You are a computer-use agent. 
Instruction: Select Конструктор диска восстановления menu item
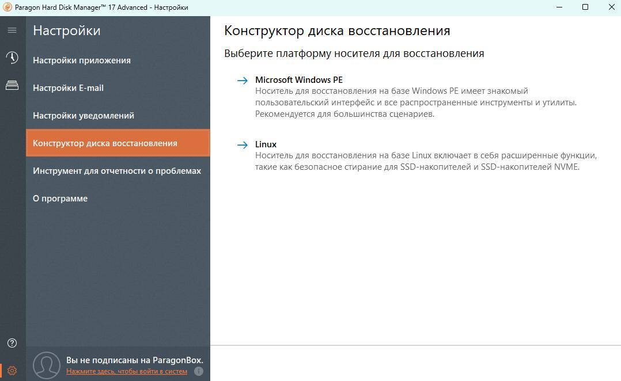(118, 143)
